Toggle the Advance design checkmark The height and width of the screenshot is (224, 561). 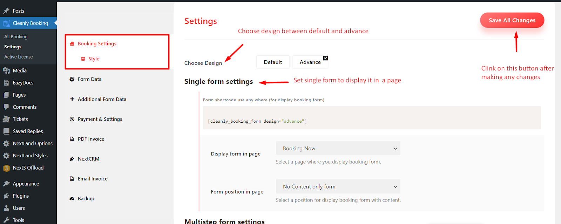click(x=325, y=58)
